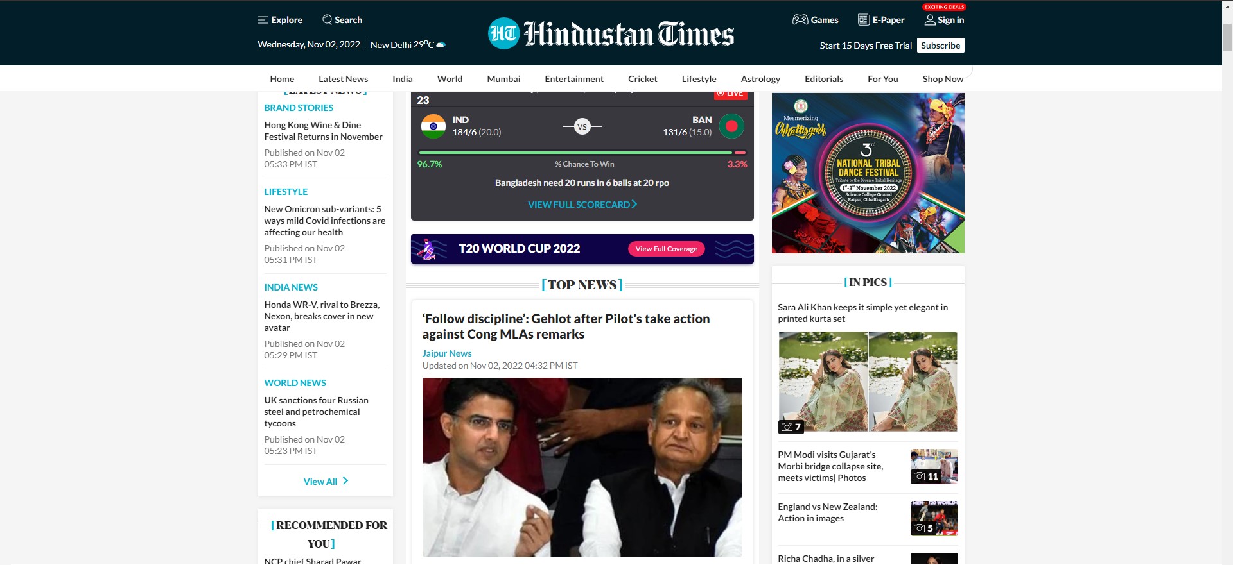Click the win chance progress bar

pos(581,153)
